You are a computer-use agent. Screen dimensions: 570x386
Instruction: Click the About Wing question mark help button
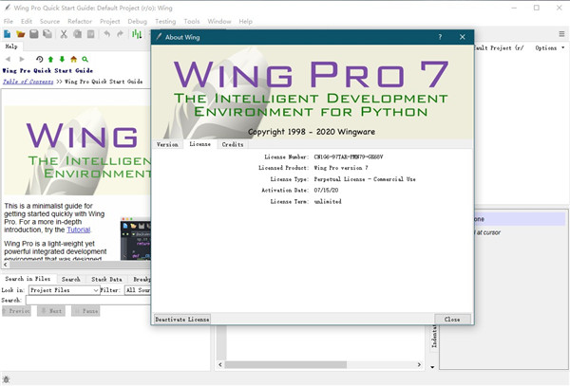click(x=440, y=37)
